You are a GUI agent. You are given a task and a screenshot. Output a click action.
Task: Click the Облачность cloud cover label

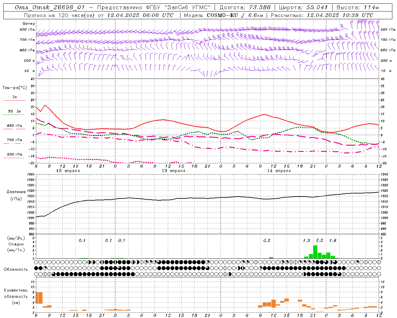pyautogui.click(x=16, y=269)
